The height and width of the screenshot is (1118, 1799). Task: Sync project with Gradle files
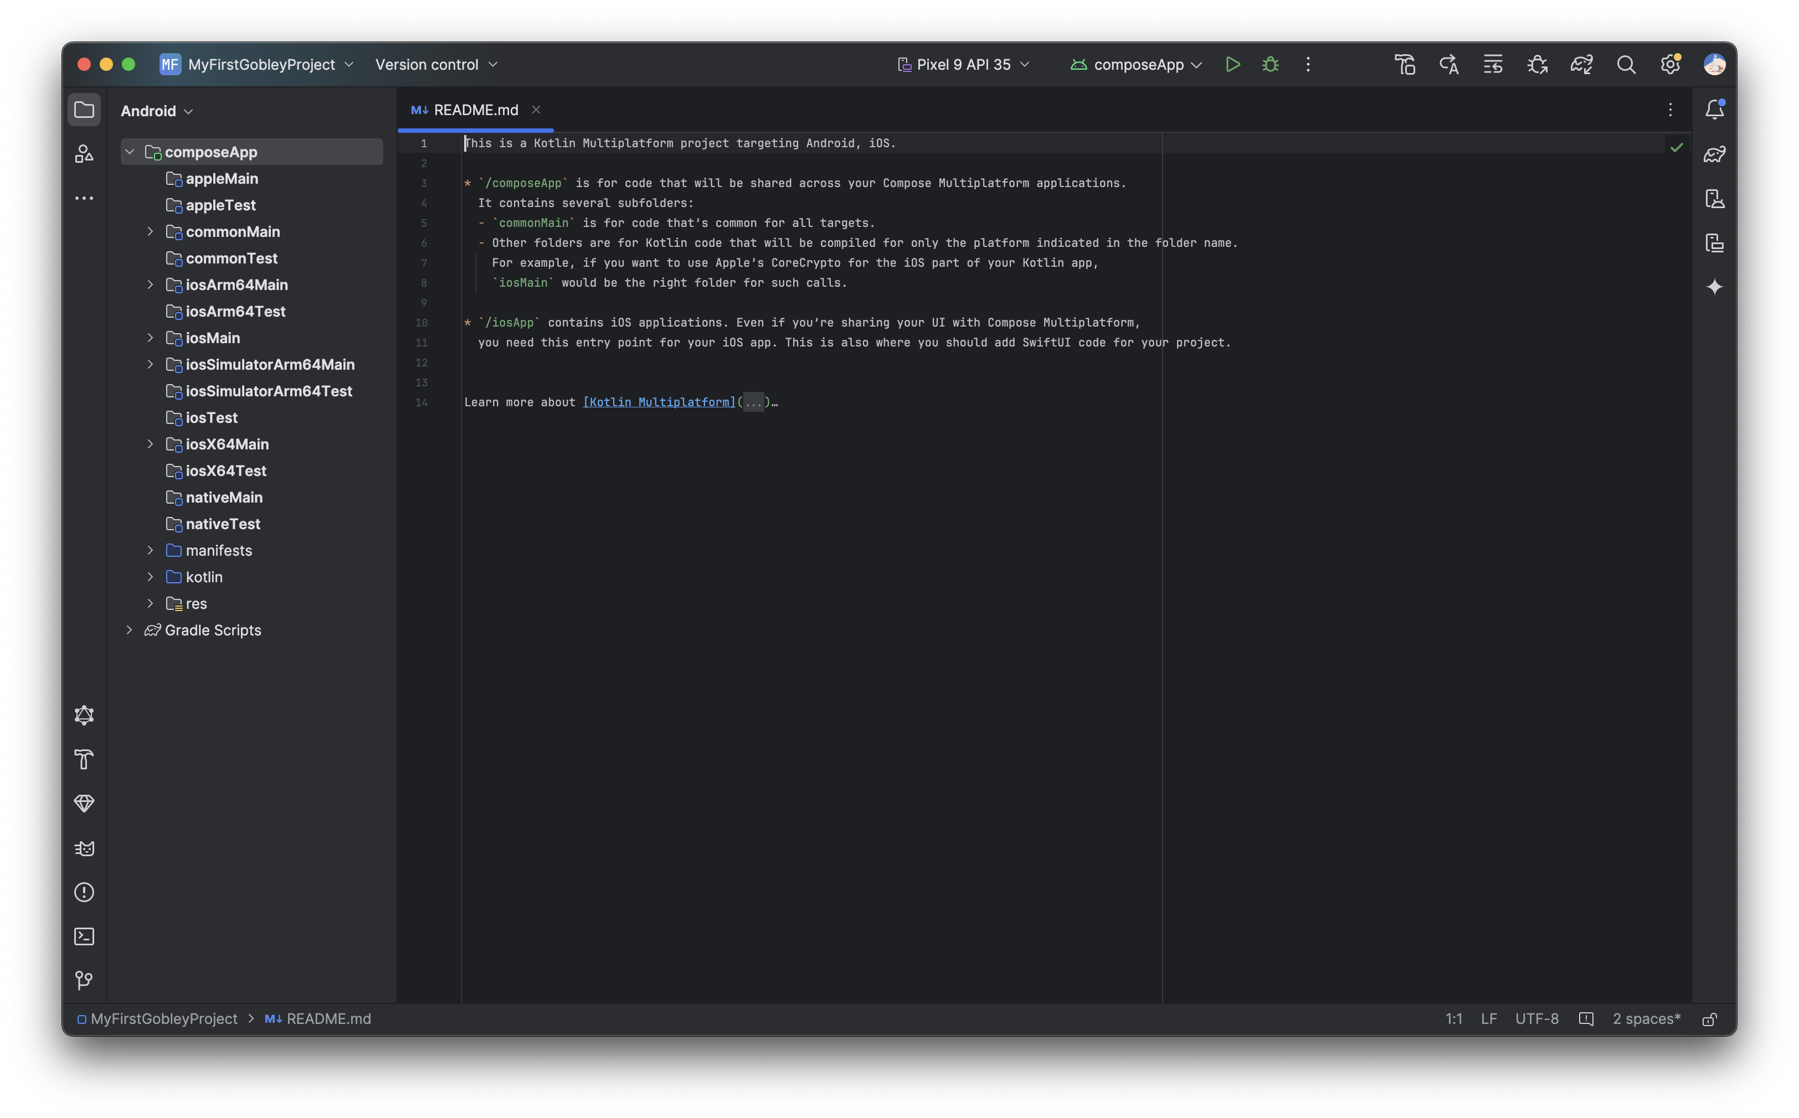coord(1581,64)
